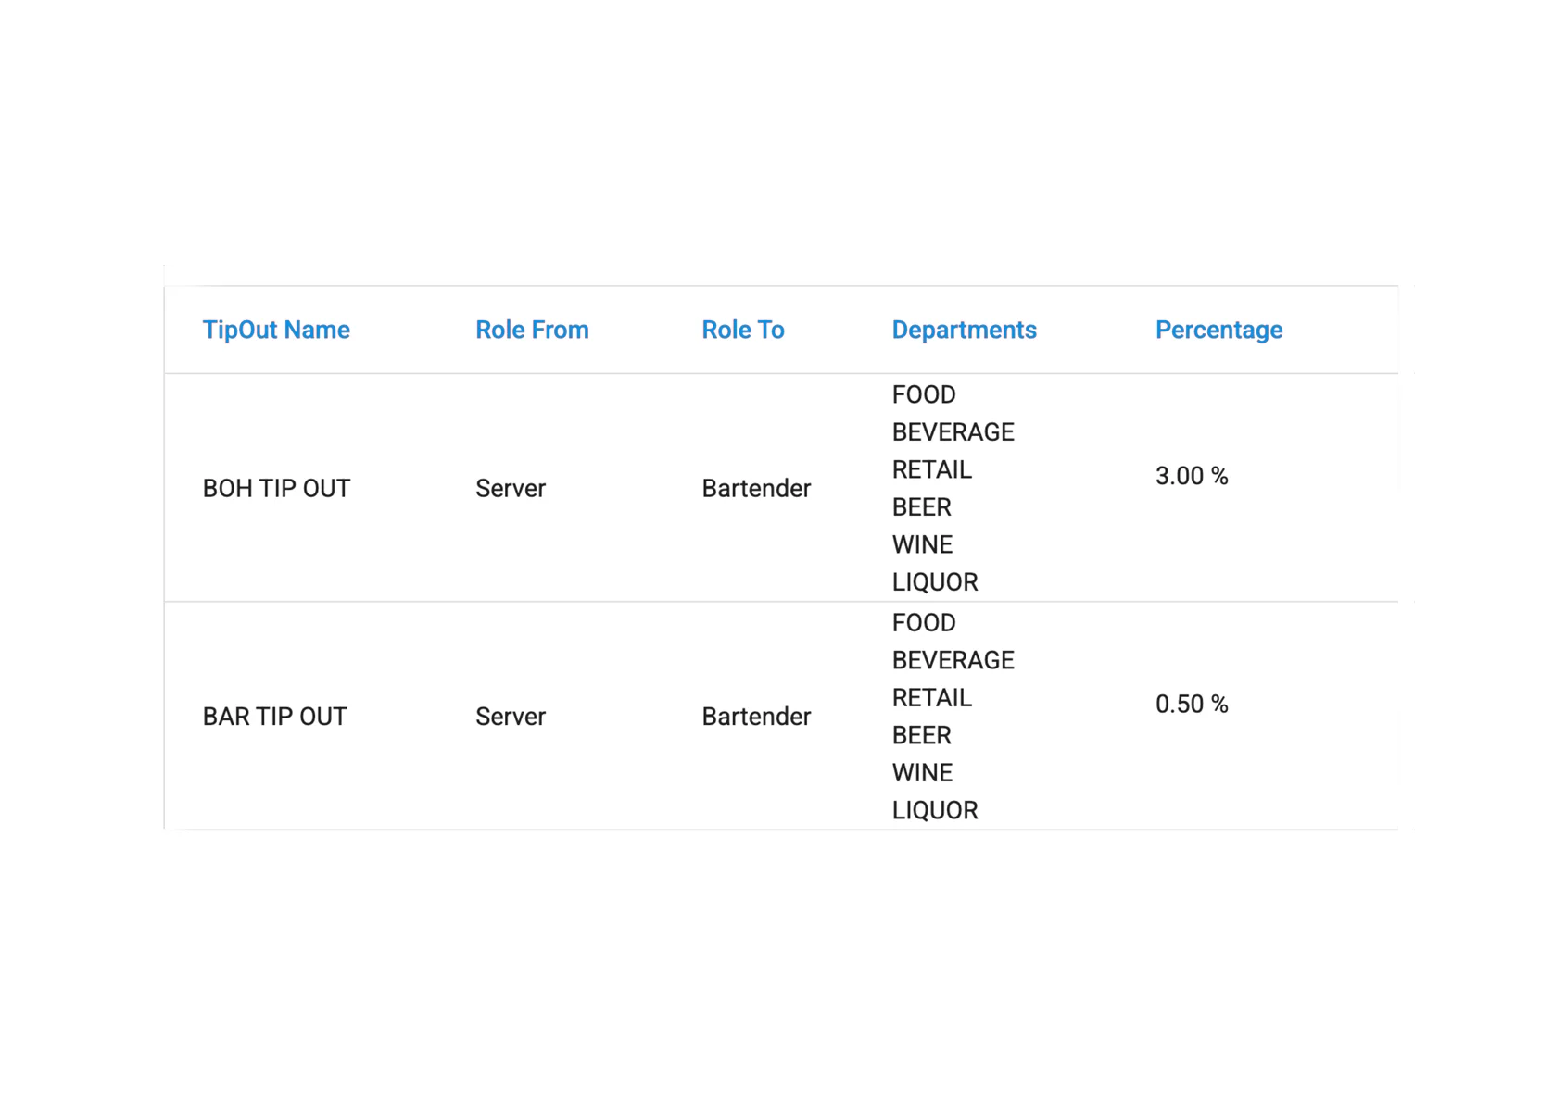
Task: Click Bartender in the BOH TIP OUT row
Action: (756, 488)
